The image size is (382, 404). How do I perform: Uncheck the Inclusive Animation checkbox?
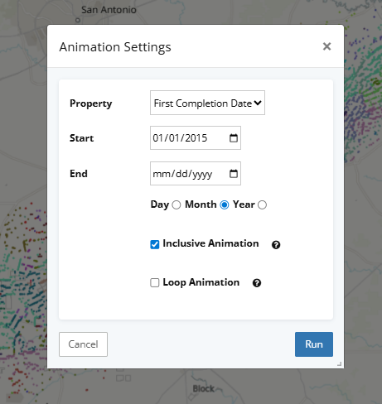tap(155, 244)
